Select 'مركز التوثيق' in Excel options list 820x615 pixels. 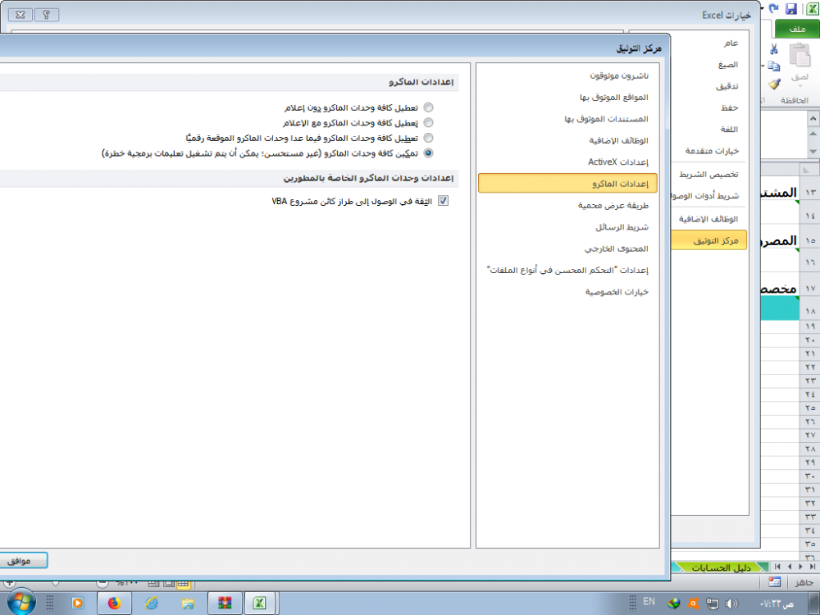(708, 240)
